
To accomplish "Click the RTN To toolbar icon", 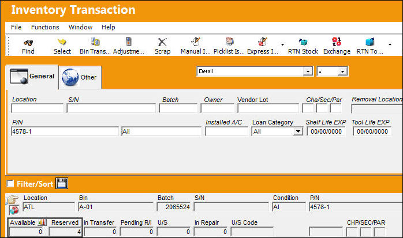I will tap(370, 41).
